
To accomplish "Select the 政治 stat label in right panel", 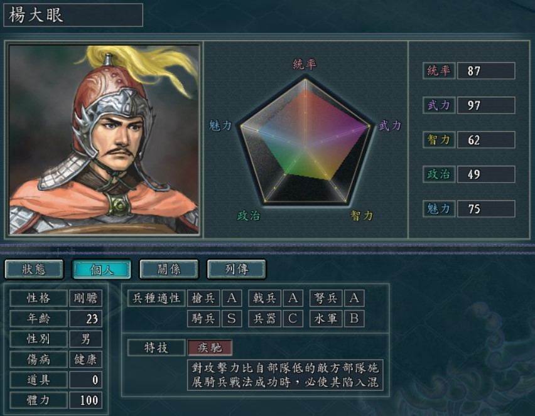I will [439, 174].
